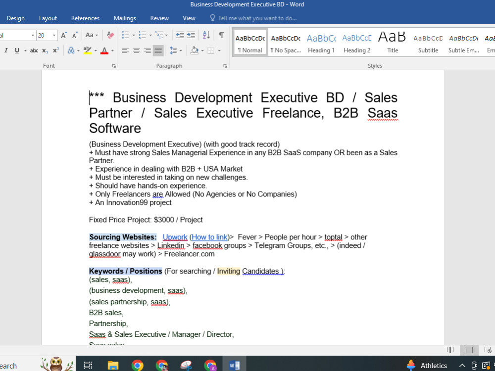Open the View tab

pos(189,18)
